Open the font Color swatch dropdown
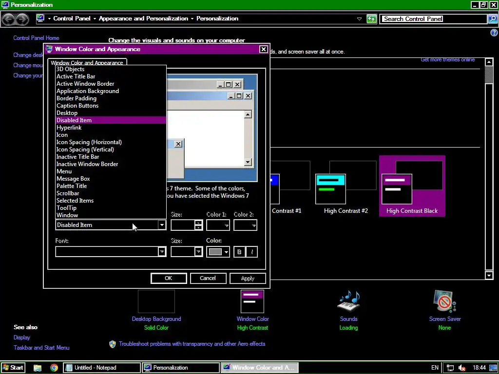This screenshot has height=374, width=499. tap(218, 252)
